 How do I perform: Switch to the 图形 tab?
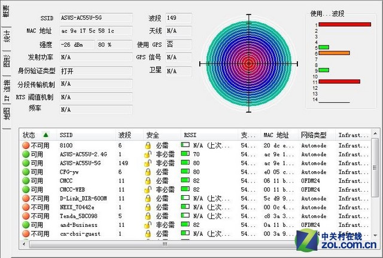7,61
